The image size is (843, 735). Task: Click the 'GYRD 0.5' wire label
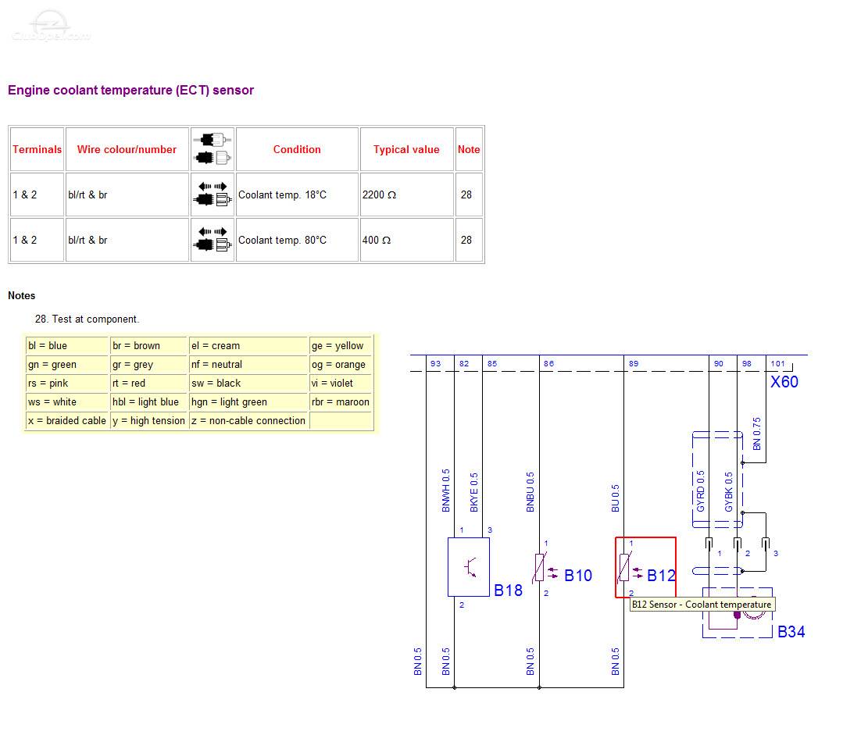point(701,491)
